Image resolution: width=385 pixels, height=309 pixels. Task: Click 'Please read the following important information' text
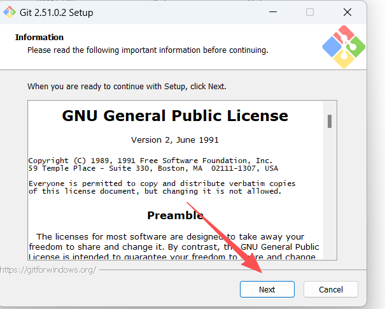[x=148, y=50]
